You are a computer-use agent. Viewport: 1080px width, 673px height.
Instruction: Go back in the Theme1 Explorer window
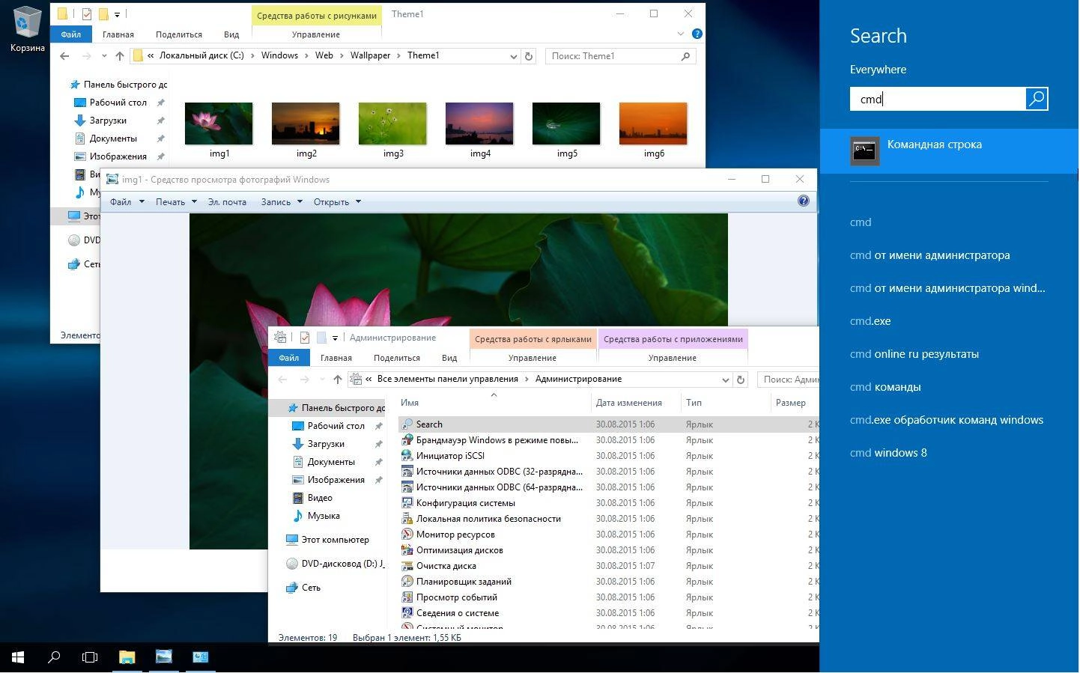click(x=64, y=56)
